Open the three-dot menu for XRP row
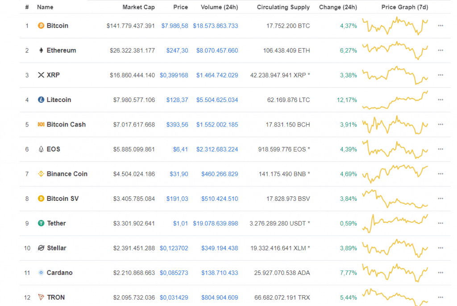 point(440,75)
